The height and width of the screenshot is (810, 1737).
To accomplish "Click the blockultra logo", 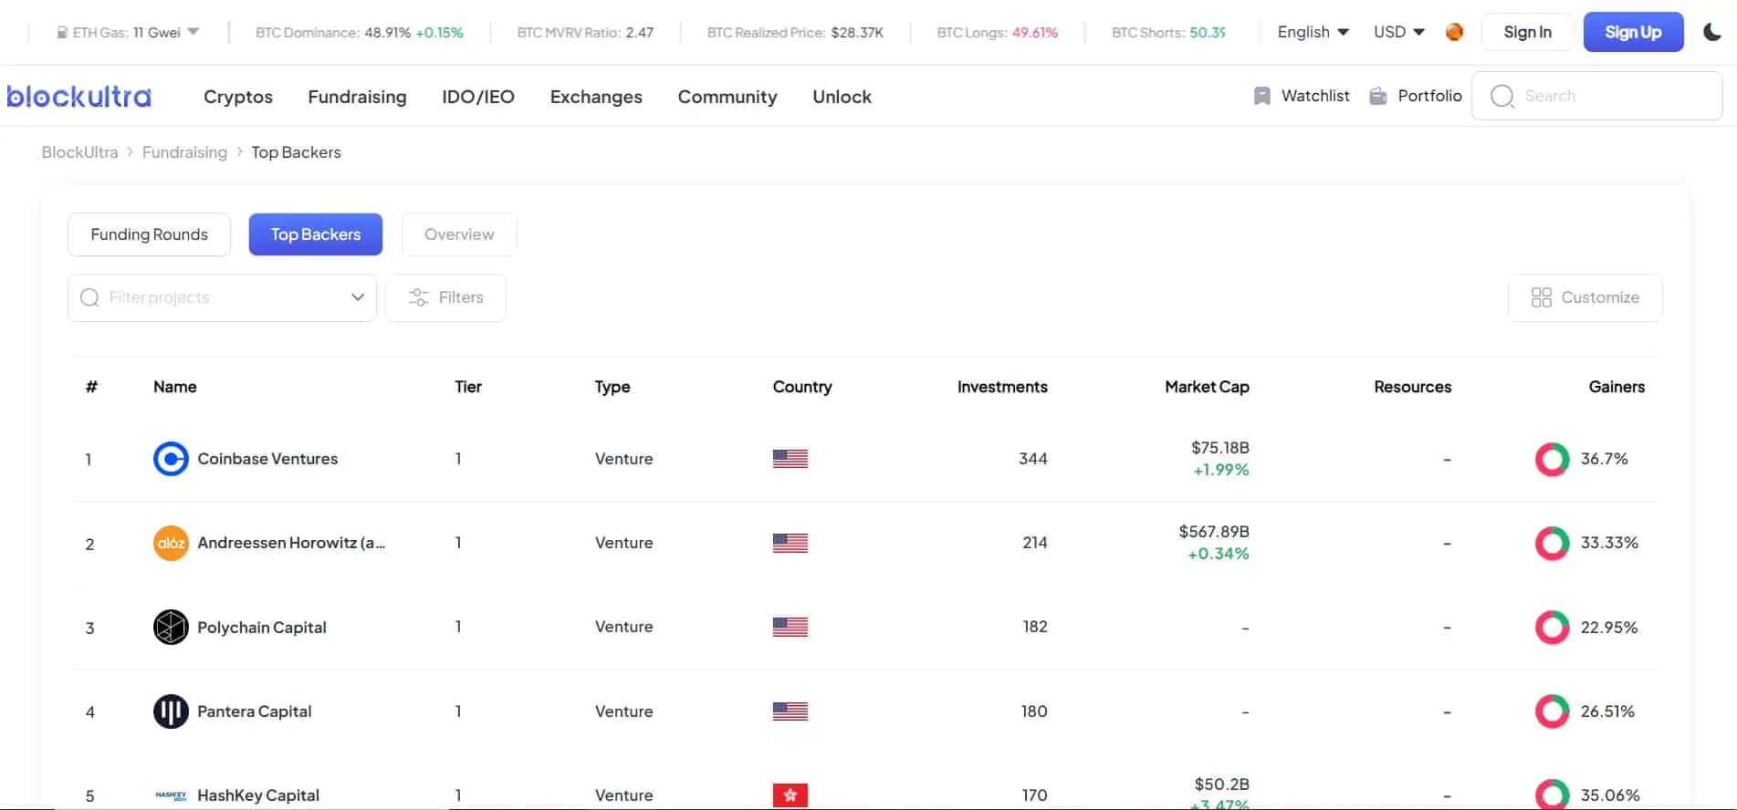I will (x=79, y=96).
